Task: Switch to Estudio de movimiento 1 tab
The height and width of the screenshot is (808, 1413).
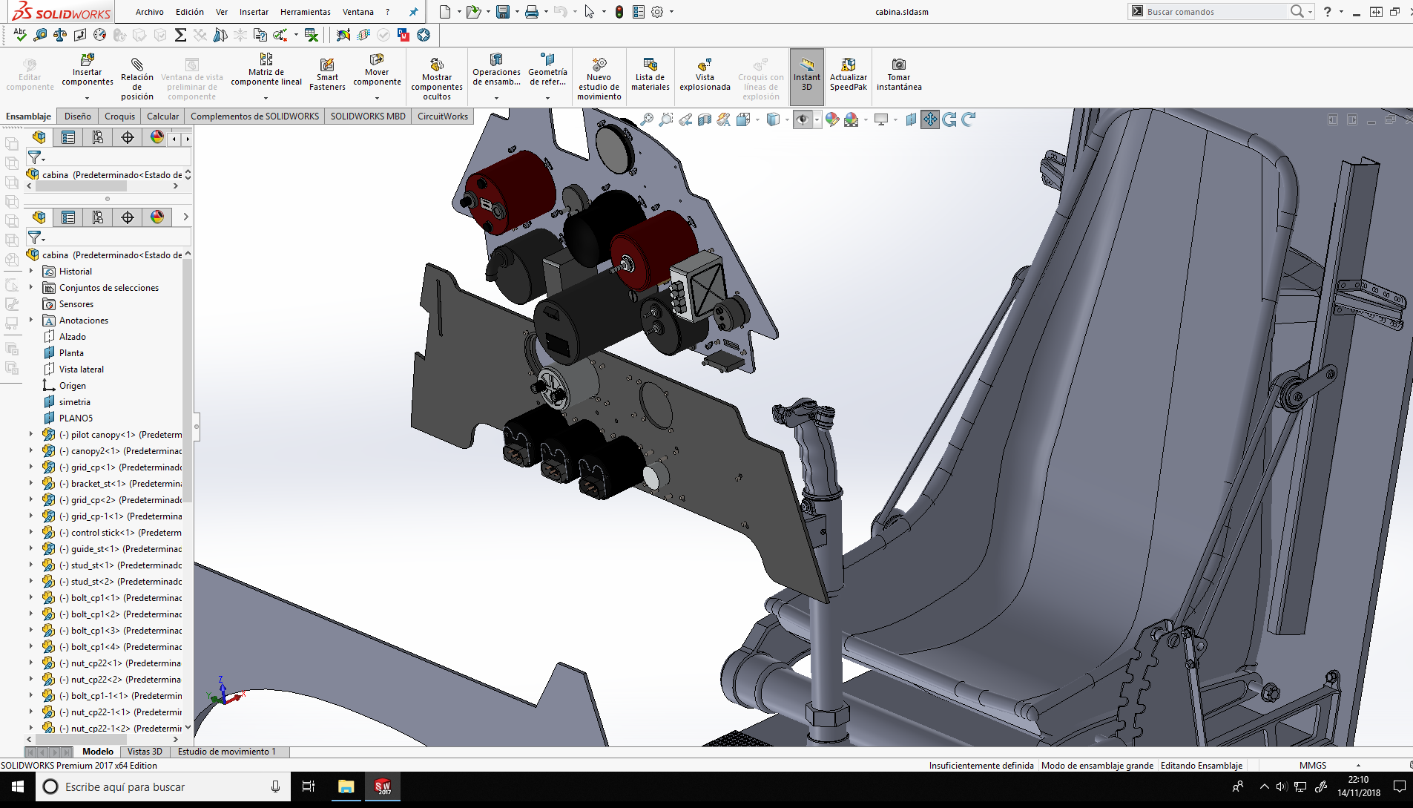Action: (226, 752)
